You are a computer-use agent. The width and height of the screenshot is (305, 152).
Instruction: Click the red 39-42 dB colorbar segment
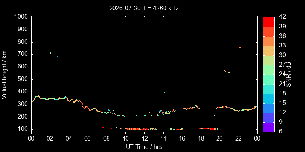(269, 22)
